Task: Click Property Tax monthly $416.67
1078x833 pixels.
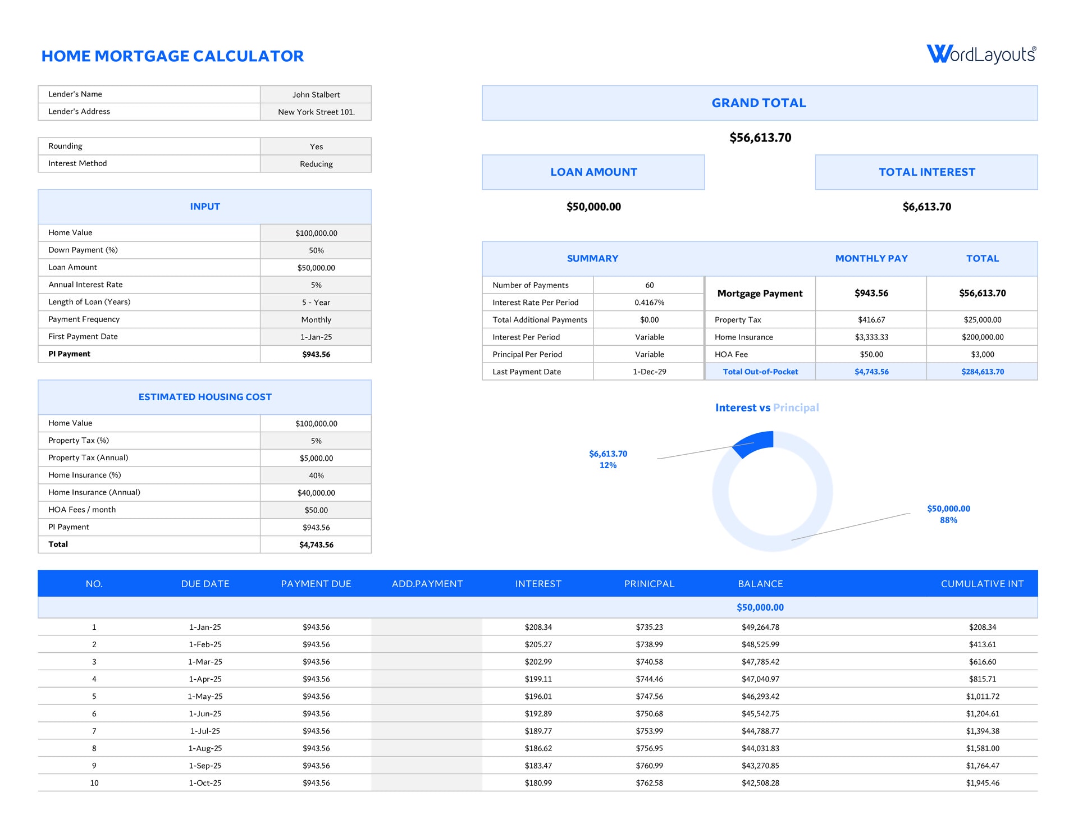Action: (871, 320)
